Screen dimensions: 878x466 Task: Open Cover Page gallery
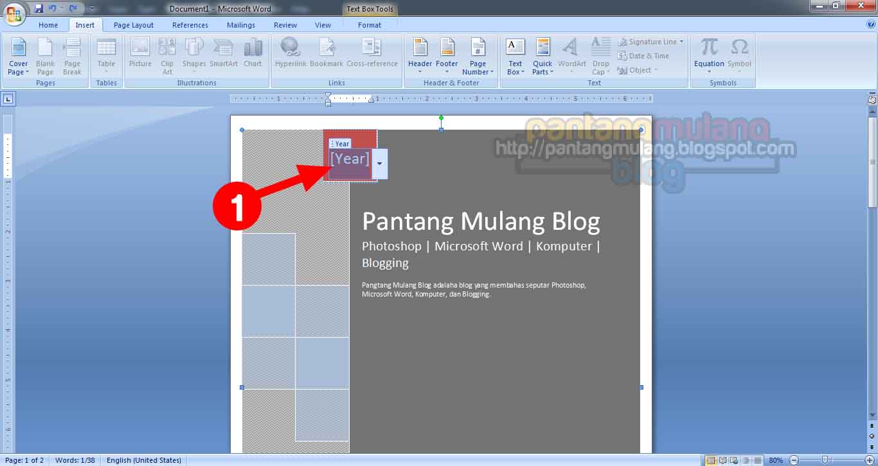point(18,56)
